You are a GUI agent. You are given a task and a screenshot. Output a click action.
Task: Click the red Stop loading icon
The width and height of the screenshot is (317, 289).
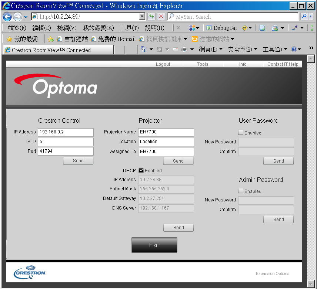coord(161,16)
